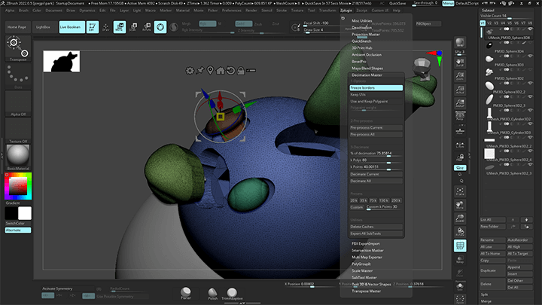Expand the Ambient Occlusion section
This screenshot has height=305, width=542.
367,55
